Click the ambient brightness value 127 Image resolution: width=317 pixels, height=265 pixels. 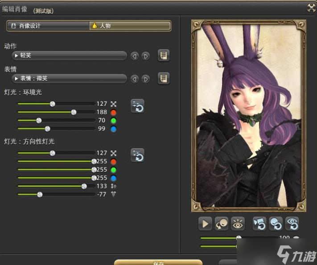[x=102, y=104]
